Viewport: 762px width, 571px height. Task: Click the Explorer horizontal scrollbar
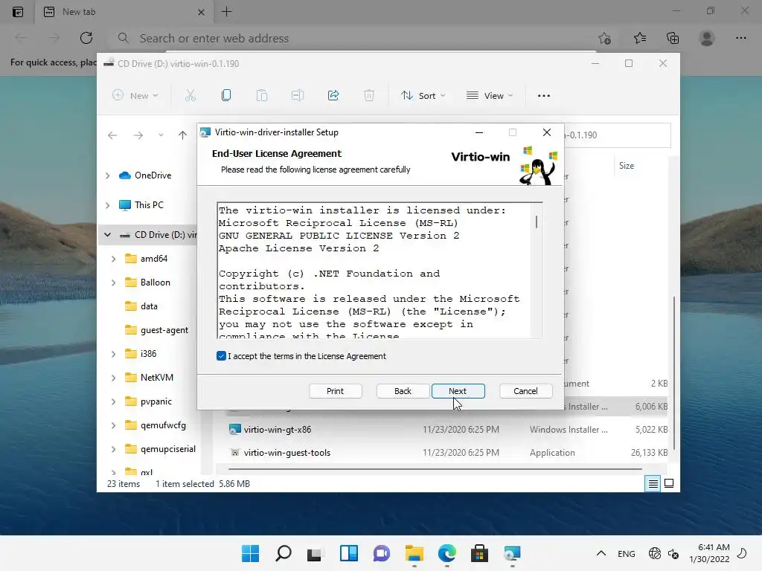coord(435,469)
